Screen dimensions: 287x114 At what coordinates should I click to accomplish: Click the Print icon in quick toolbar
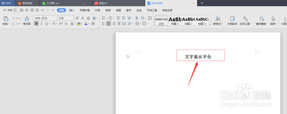point(32,10)
